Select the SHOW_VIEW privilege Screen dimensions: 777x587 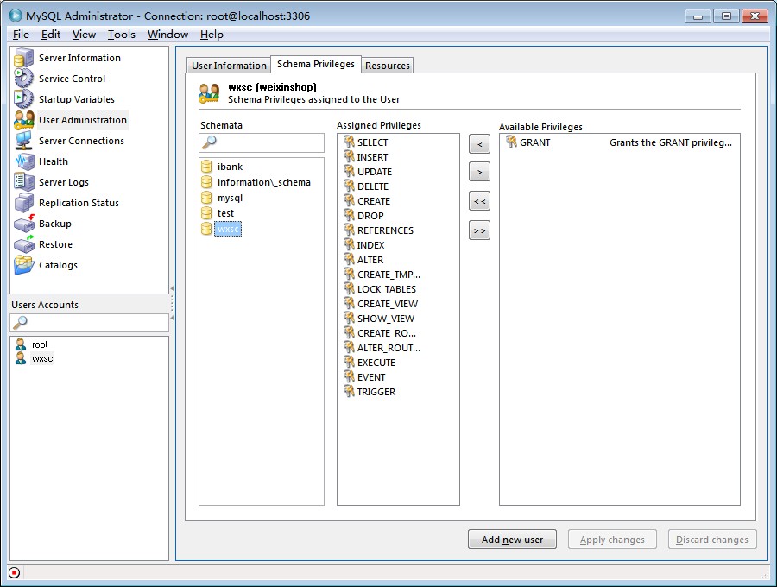[386, 319]
